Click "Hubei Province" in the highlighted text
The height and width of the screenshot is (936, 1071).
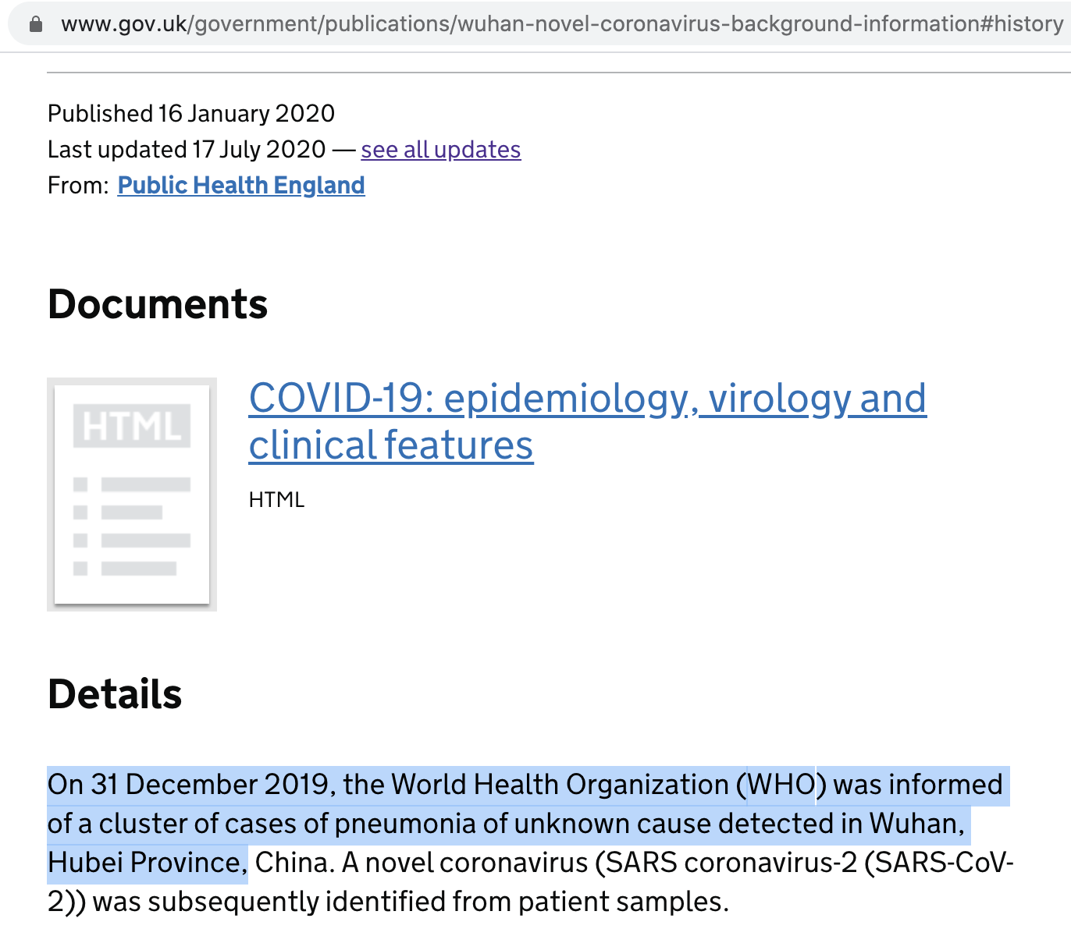pyautogui.click(x=143, y=863)
